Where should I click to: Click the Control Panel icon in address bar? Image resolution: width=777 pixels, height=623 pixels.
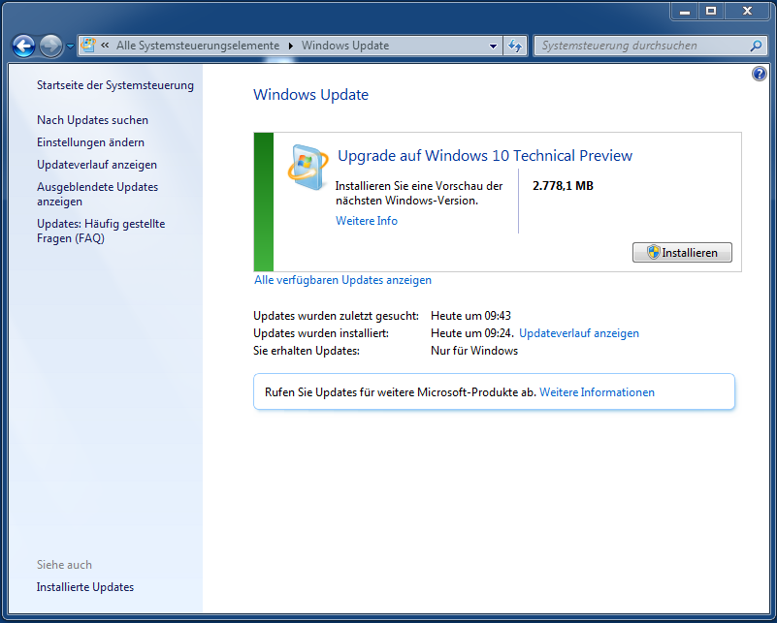(x=88, y=45)
